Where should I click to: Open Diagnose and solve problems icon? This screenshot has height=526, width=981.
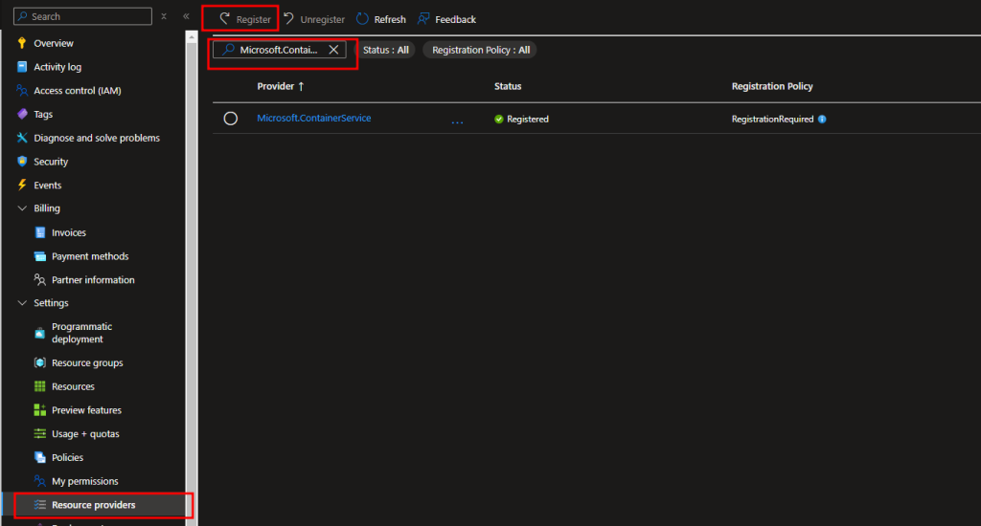point(22,138)
